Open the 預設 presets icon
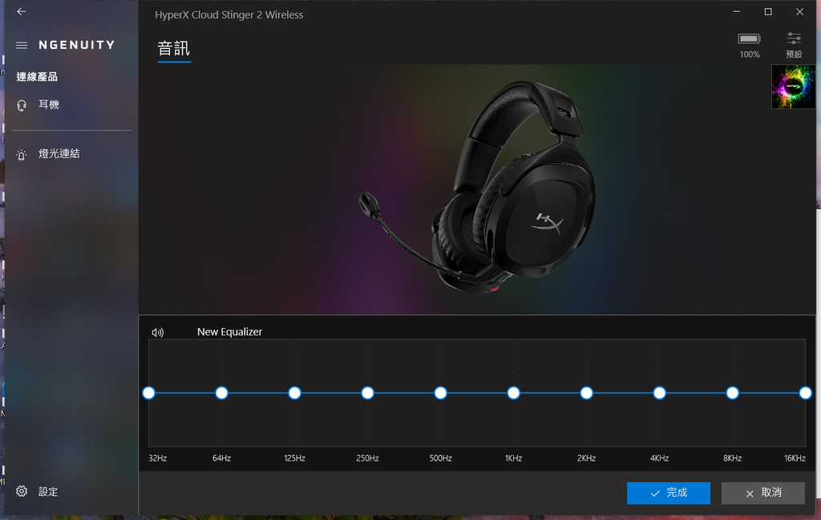 [x=794, y=46]
